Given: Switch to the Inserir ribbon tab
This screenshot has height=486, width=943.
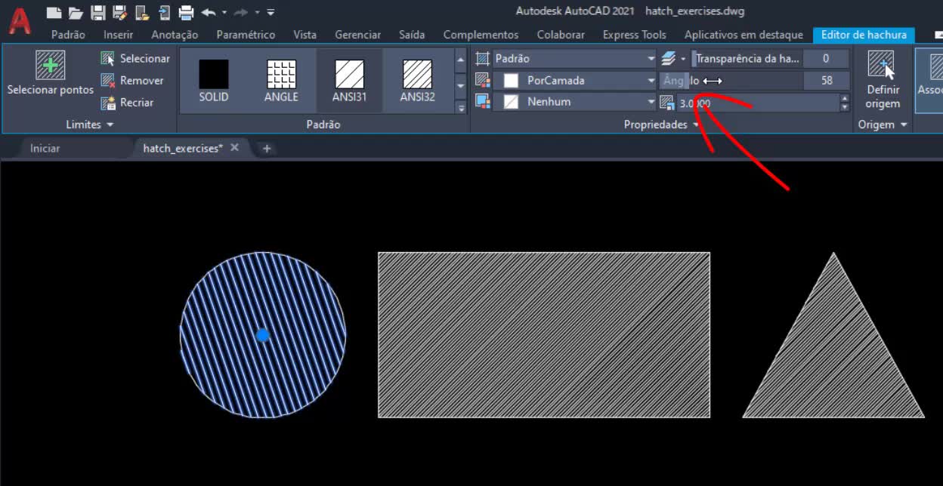Looking at the screenshot, I should tap(118, 35).
